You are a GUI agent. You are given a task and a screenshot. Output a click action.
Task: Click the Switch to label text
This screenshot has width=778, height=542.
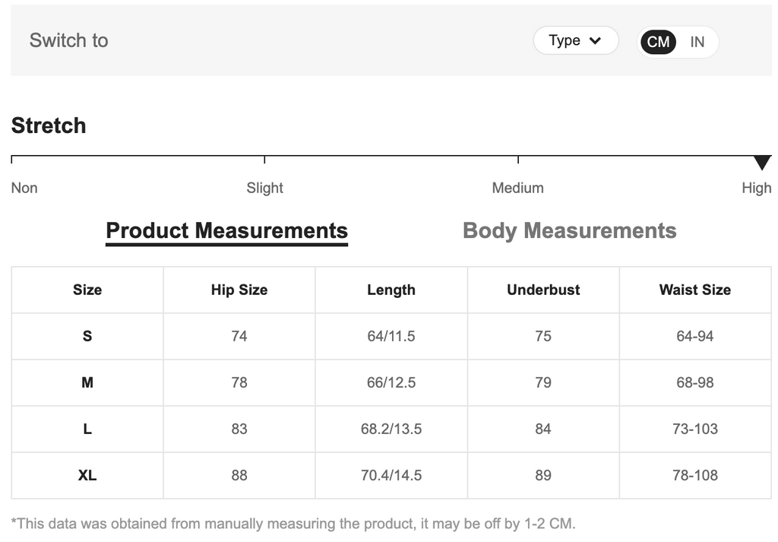pos(68,40)
